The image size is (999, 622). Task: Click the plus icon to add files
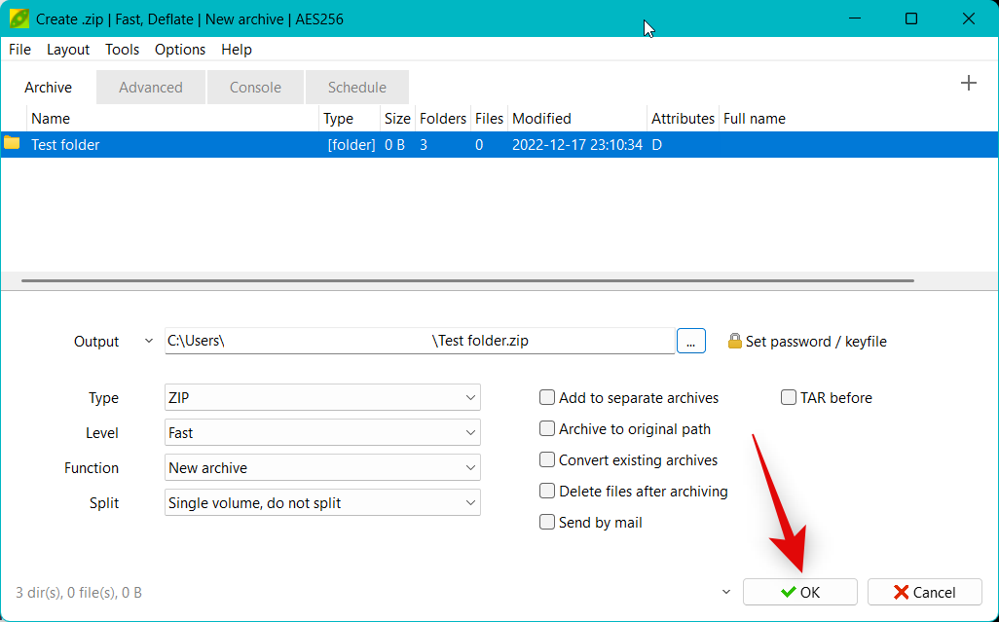click(968, 84)
